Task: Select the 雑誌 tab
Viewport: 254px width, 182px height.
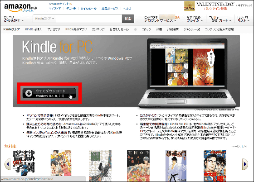Action: click(159, 29)
